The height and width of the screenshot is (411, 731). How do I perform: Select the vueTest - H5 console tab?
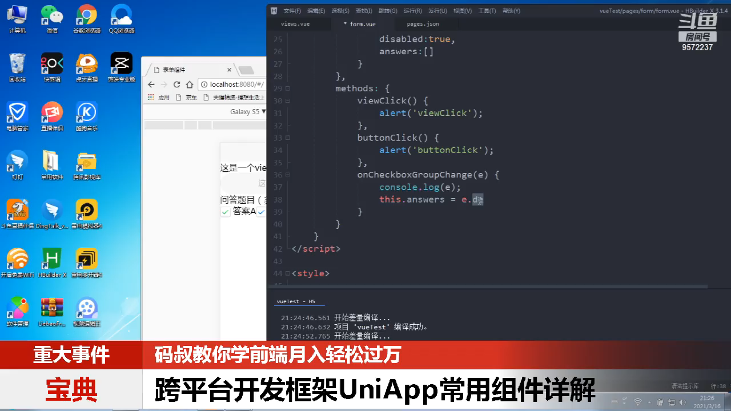pos(296,301)
